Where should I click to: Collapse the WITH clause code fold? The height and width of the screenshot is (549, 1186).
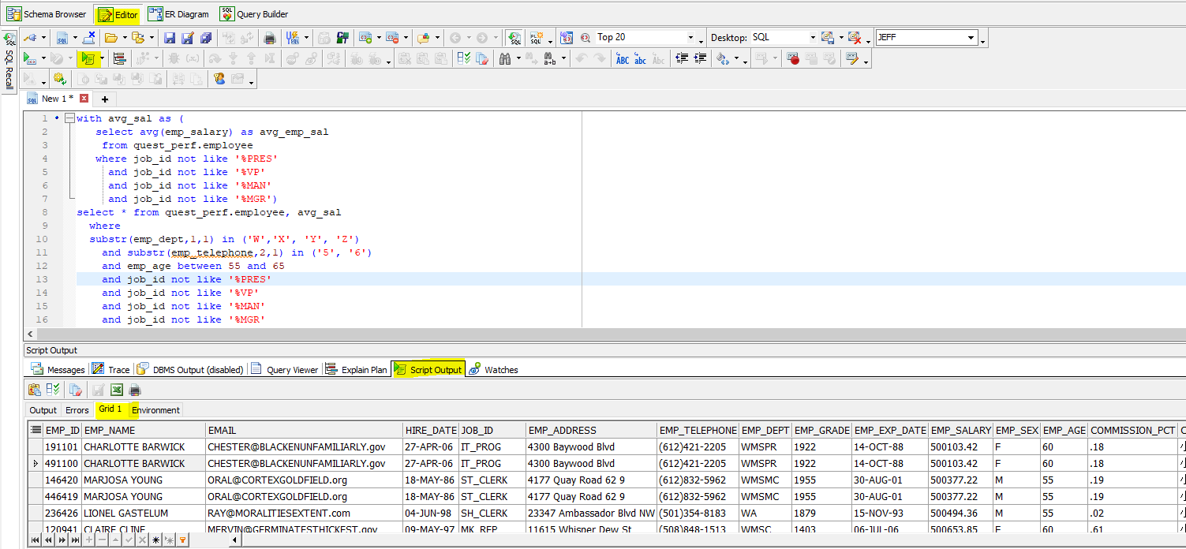pos(69,118)
